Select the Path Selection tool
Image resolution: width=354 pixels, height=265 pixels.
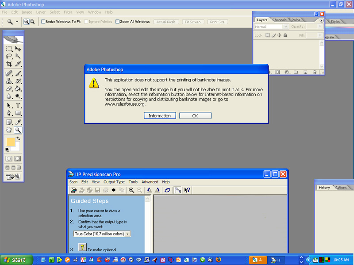[x=9, y=105]
